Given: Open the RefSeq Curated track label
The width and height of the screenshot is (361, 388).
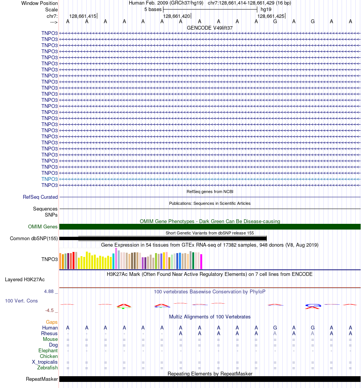Looking at the screenshot, I should [40, 197].
